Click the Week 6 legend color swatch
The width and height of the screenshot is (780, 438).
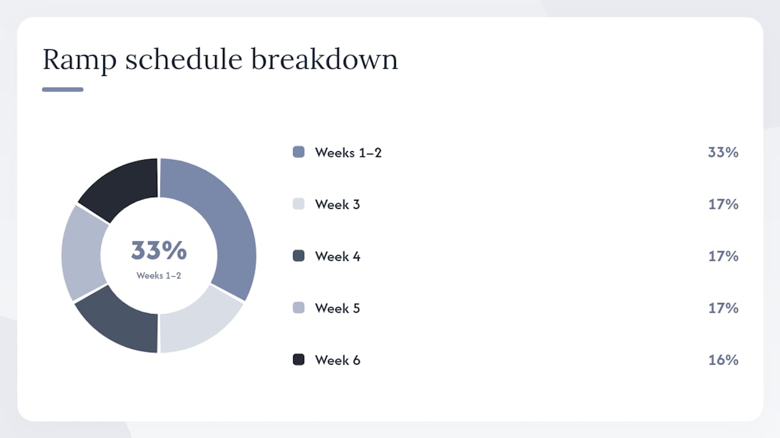point(299,360)
